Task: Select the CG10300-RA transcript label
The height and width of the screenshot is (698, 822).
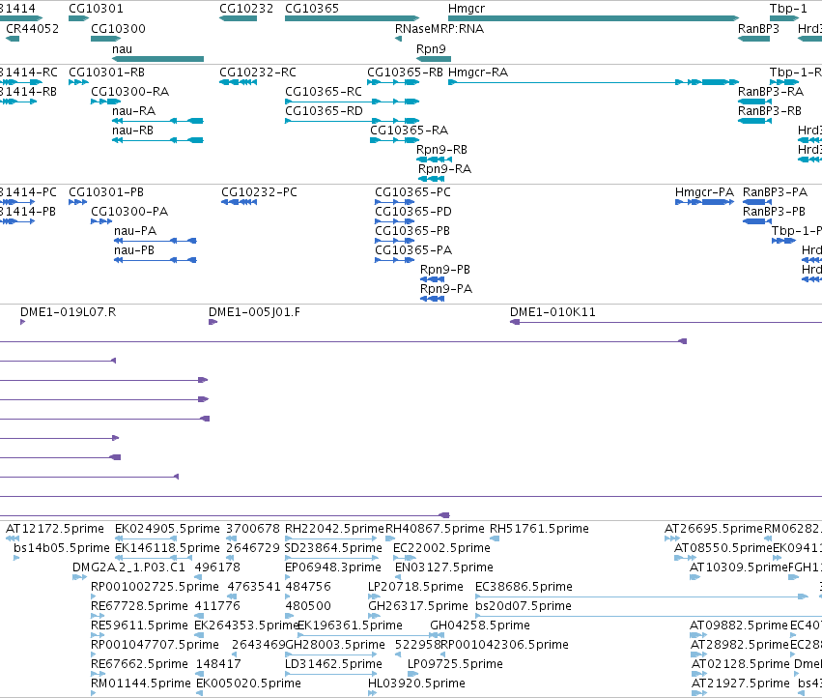Action: [130, 91]
